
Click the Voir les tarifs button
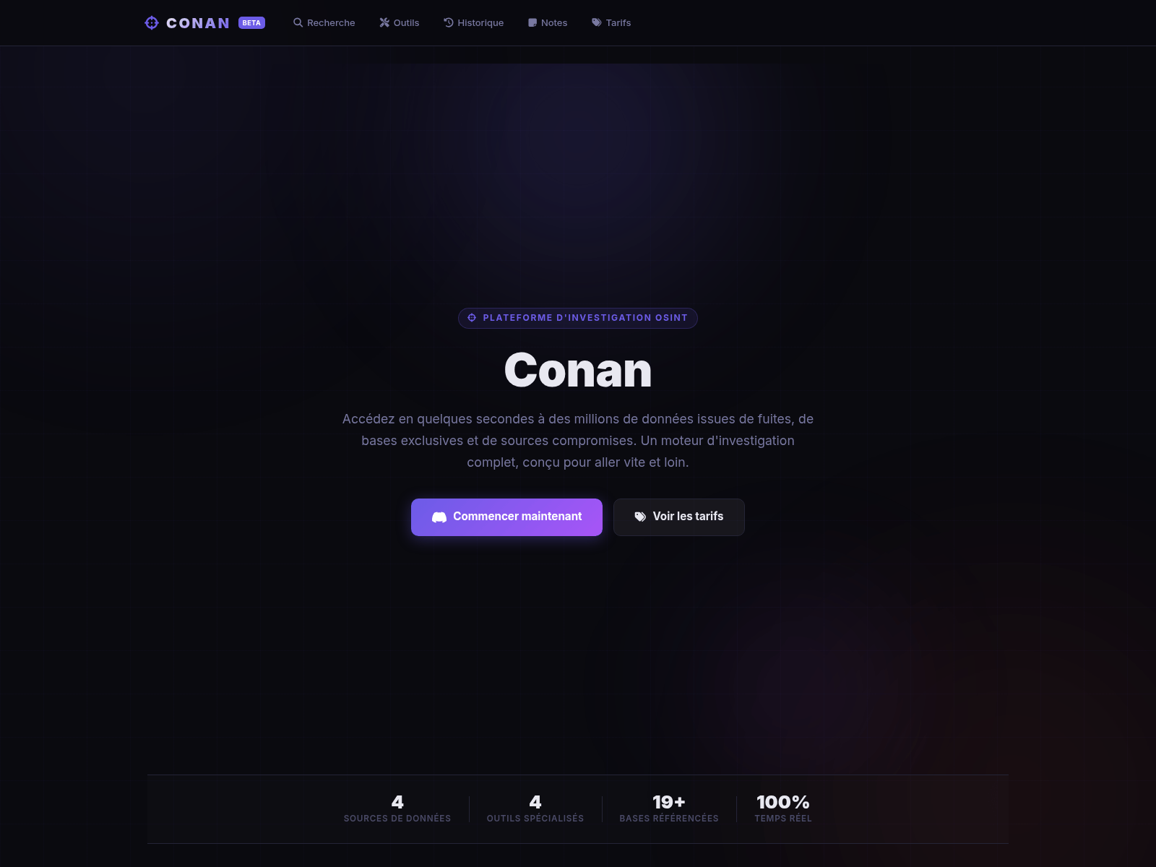click(679, 517)
